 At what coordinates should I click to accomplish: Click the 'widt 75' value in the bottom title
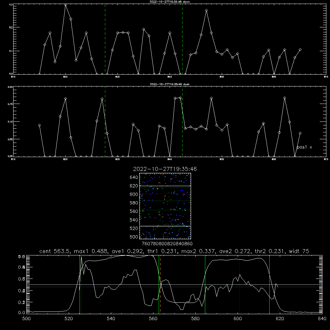tap(299, 251)
